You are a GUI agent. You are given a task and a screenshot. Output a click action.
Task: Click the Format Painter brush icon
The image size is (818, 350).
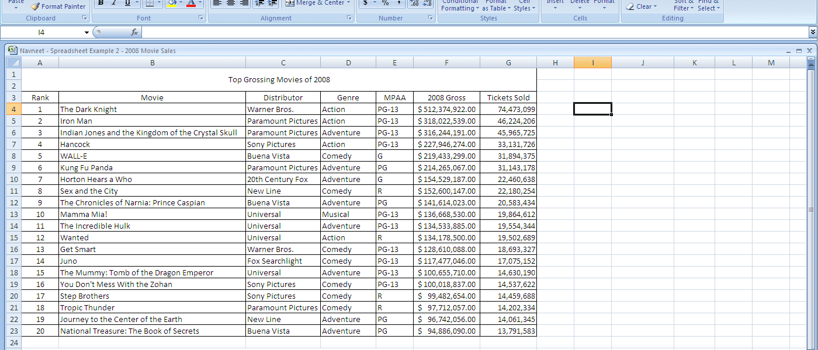pyautogui.click(x=35, y=6)
